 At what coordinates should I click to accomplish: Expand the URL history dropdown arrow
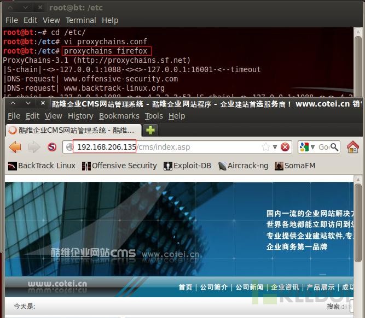[x=275, y=147]
